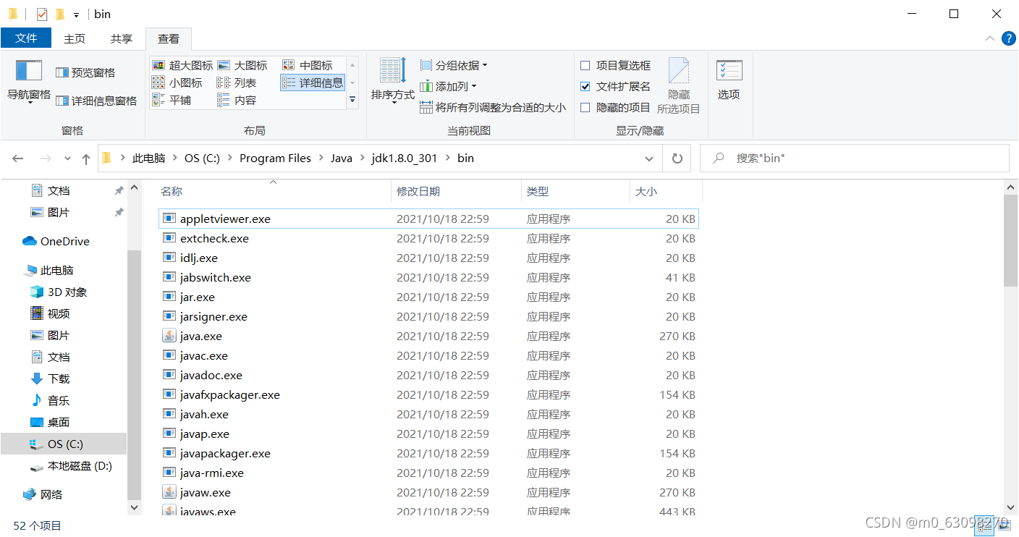Select Extra large icons (超大图标) layout

[x=182, y=65]
